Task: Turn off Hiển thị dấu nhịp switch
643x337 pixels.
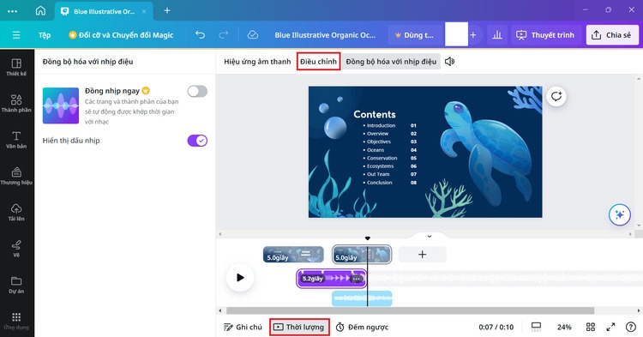Action: point(197,141)
